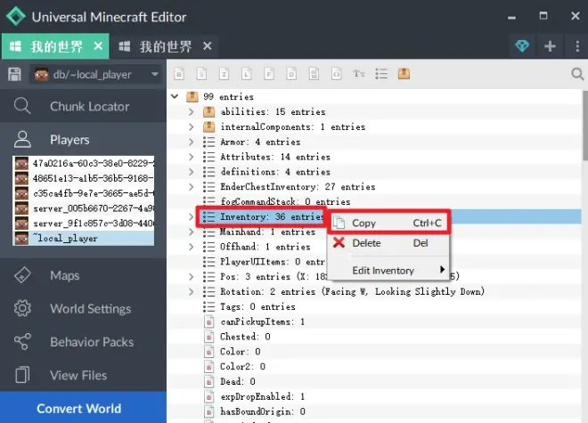Select the Tags: 0 entries row
Image resolution: width=588 pixels, height=423 pixels.
374,306
